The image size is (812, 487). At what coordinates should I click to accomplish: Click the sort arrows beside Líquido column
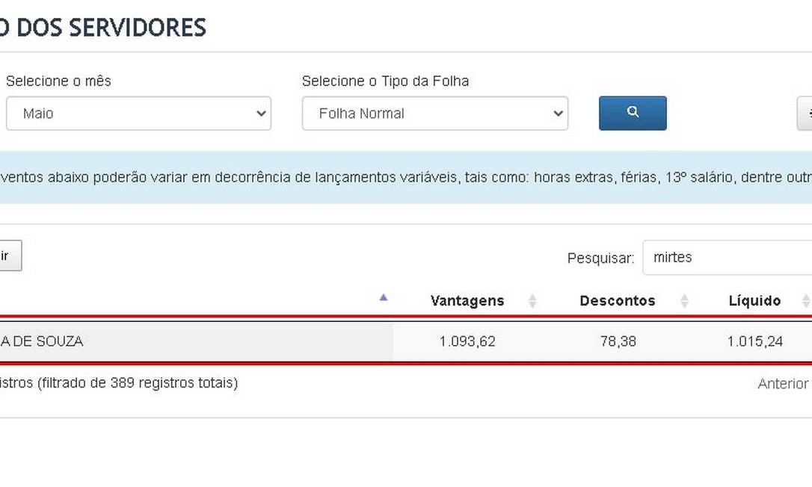click(x=807, y=301)
